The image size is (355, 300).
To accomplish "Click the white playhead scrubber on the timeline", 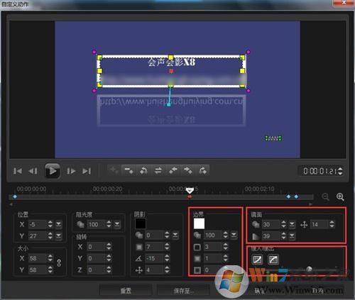I will [190, 190].
